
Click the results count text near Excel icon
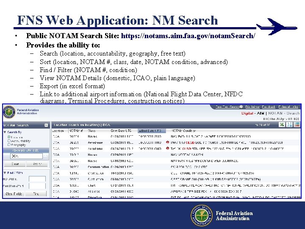[x=262, y=125]
